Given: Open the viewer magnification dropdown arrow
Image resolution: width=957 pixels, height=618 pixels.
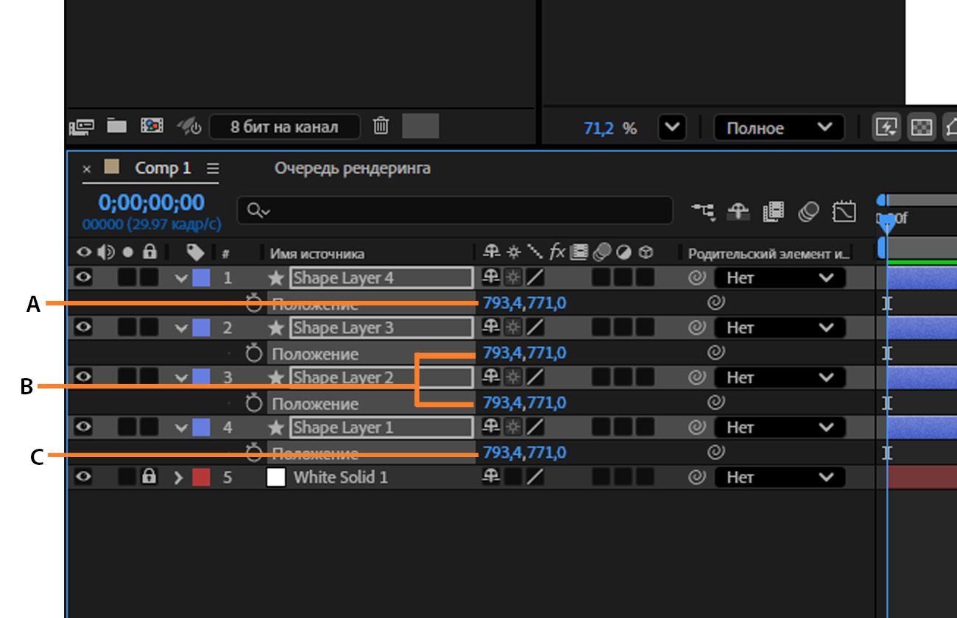Looking at the screenshot, I should [671, 127].
